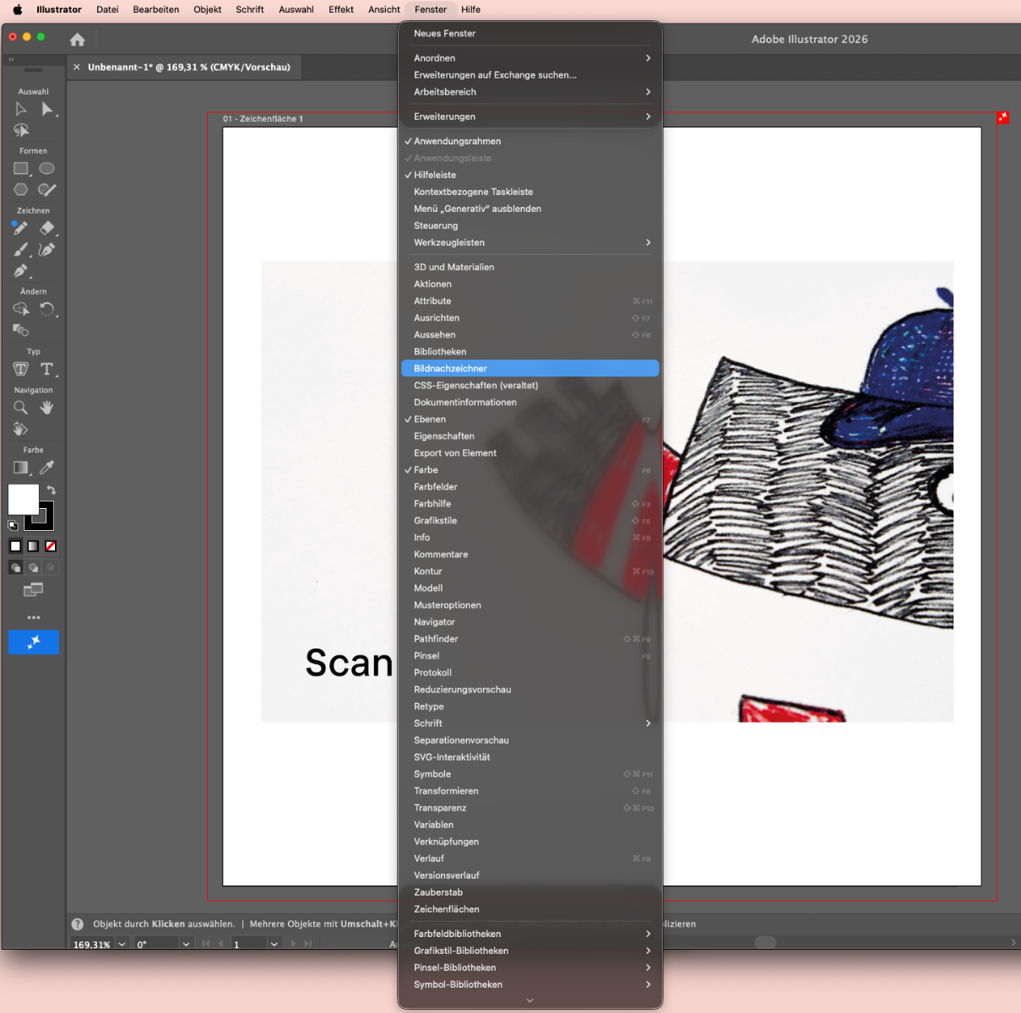Expand the Farbfeldbibliotheken submenu
Screen dimensions: 1021x1013
(530, 934)
